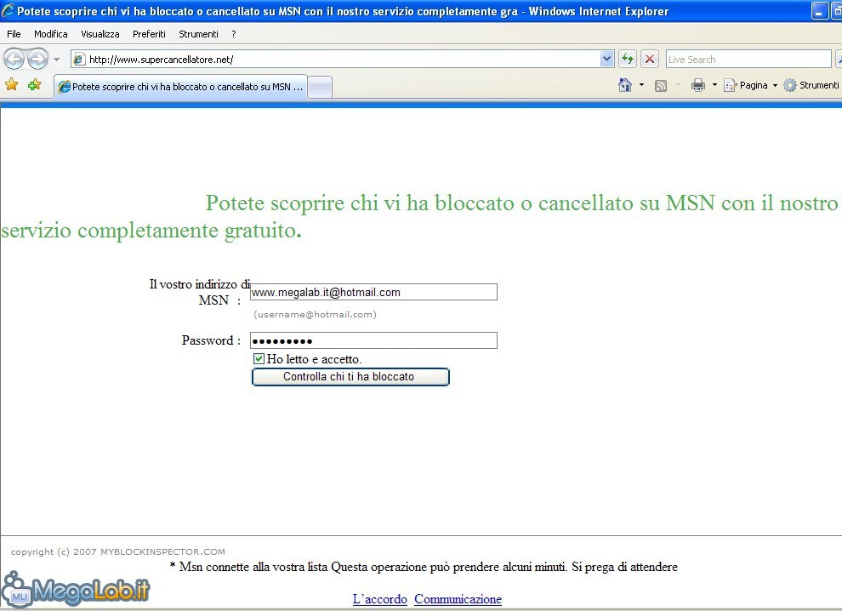Click Controlla chi ti ha bloccato button
The width and height of the screenshot is (842, 611).
point(350,377)
